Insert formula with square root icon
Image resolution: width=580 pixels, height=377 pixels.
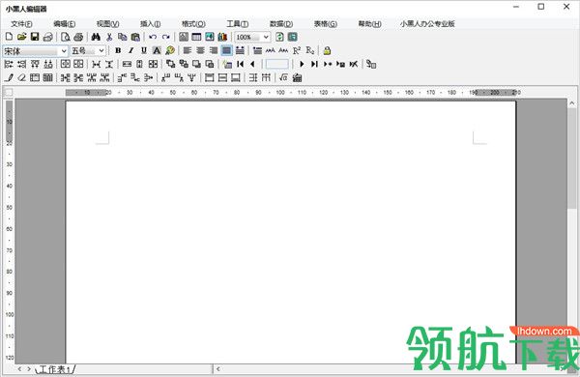[x=283, y=77]
